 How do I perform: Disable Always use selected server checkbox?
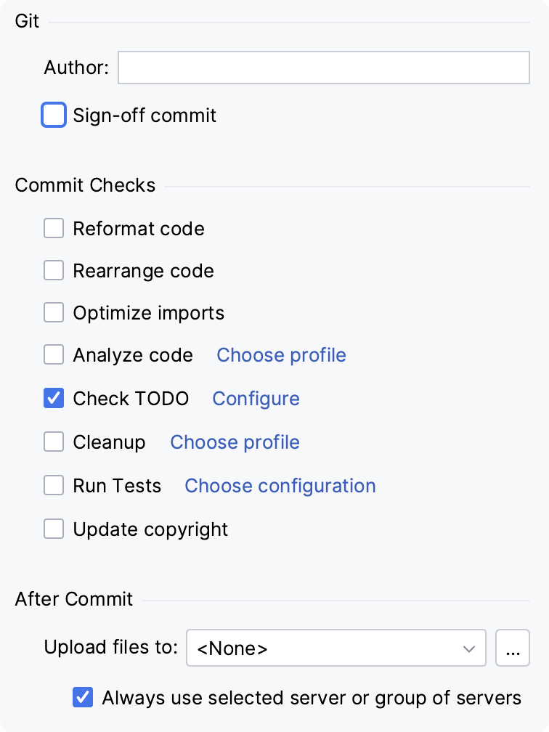[x=82, y=697]
